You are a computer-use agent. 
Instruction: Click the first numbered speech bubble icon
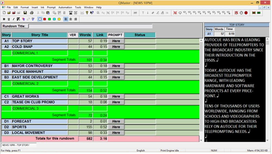tap(185, 13)
